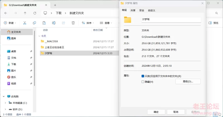Toggle the 预览 preview pane

click(x=213, y=23)
